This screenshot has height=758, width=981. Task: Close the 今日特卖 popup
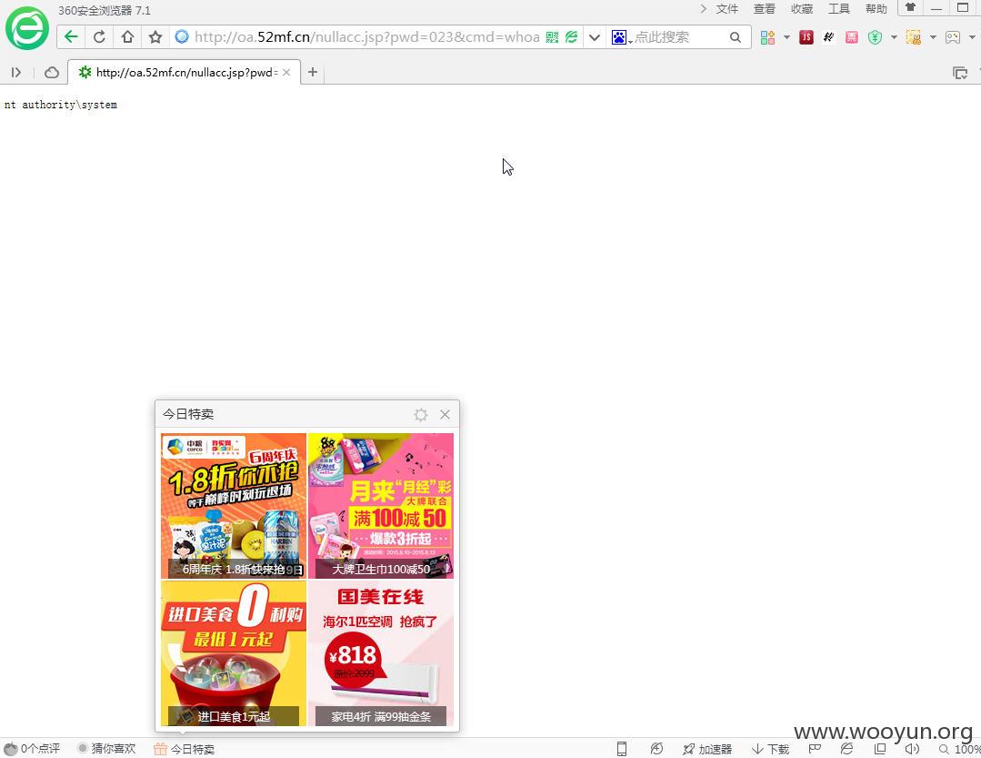pos(445,414)
